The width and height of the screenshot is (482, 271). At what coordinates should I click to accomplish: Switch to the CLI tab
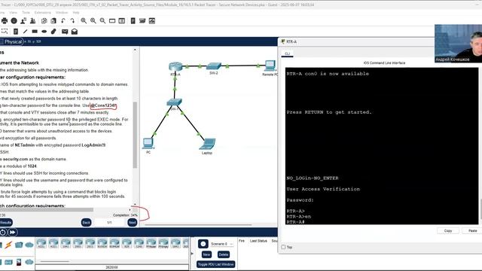pos(288,53)
